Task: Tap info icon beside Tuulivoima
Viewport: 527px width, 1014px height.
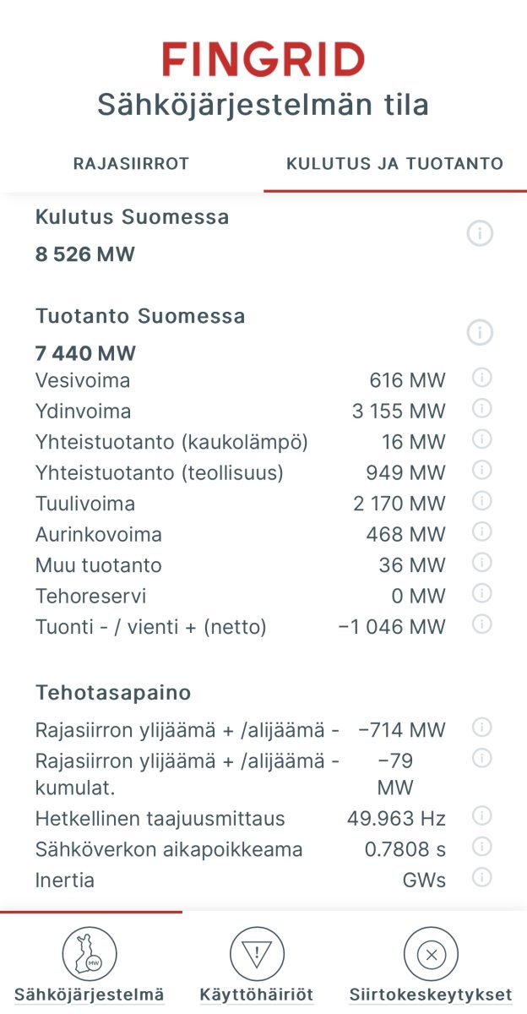Action: coord(481,501)
